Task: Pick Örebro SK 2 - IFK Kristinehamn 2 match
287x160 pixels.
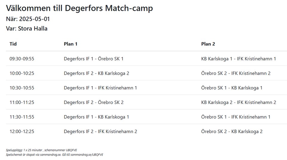Action: [236, 73]
